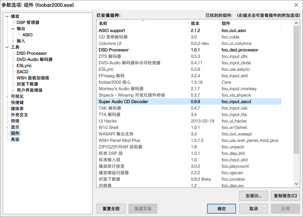Expand the 用户界面增强 node
303x217 pixels.
[13, 90]
